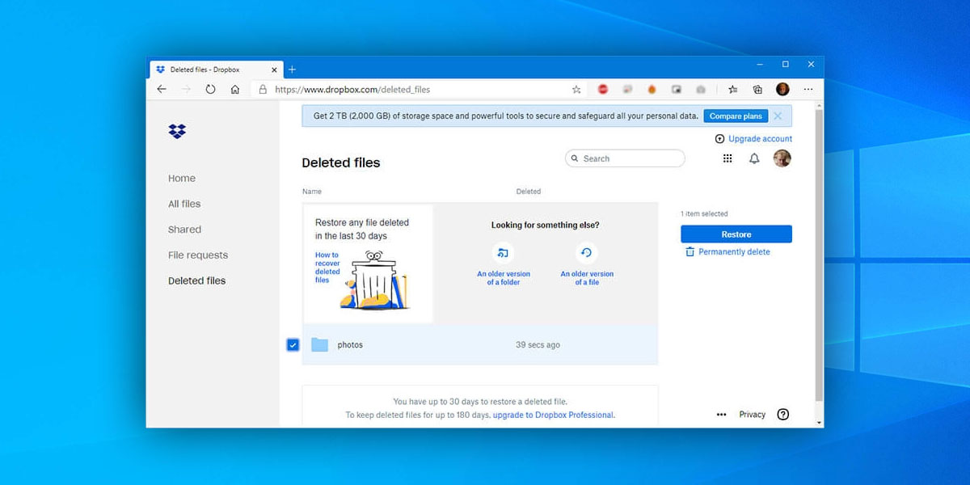970x485 pixels.
Task: Open All files in the sidebar
Action: (x=184, y=204)
